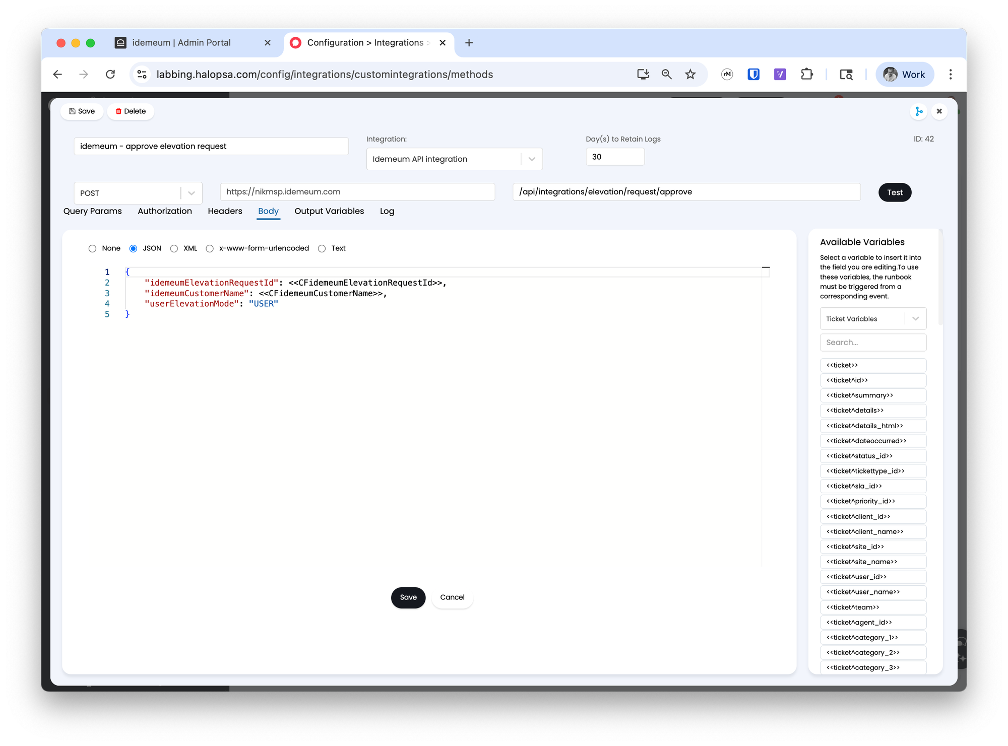Close the idemeum Admin Portal tab
The height and width of the screenshot is (746, 1008).
coord(268,43)
